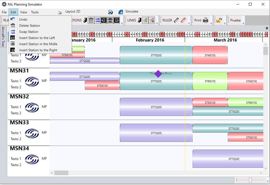Click the Delete Station trash toolbar icon
The image size is (270, 185).
[91, 20]
